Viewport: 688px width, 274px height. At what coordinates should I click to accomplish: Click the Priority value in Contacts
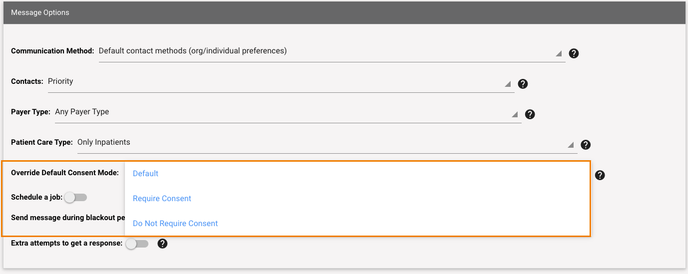point(60,81)
